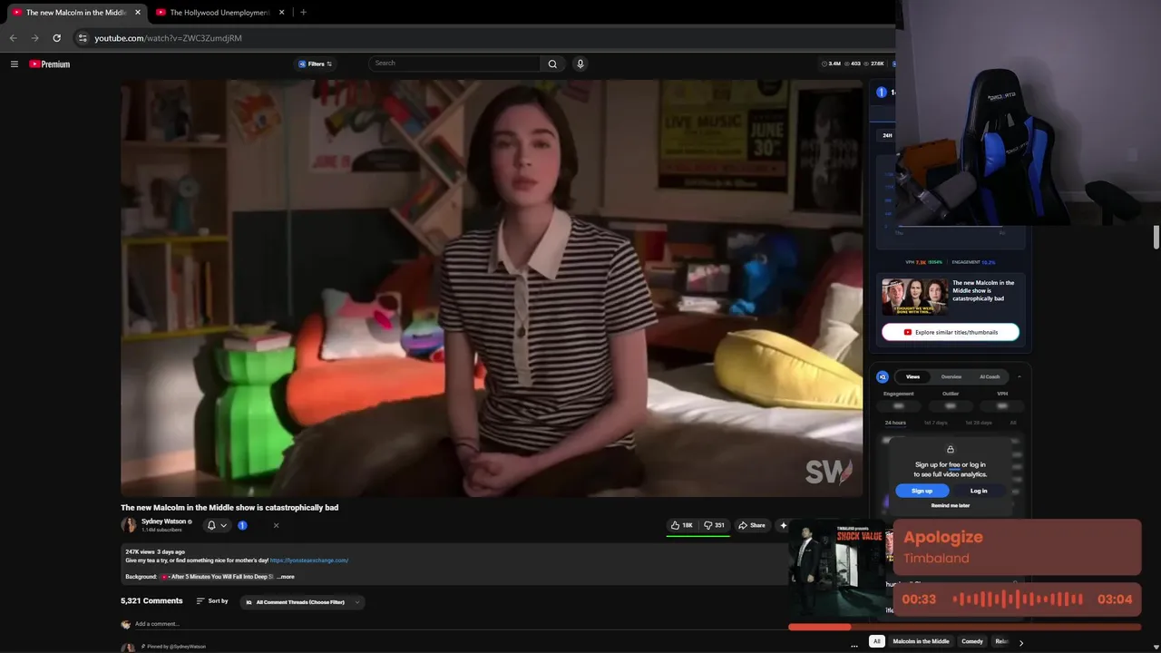Image resolution: width=1161 pixels, height=653 pixels.
Task: Open Sydney Watson channel avatar
Action: coord(129,525)
